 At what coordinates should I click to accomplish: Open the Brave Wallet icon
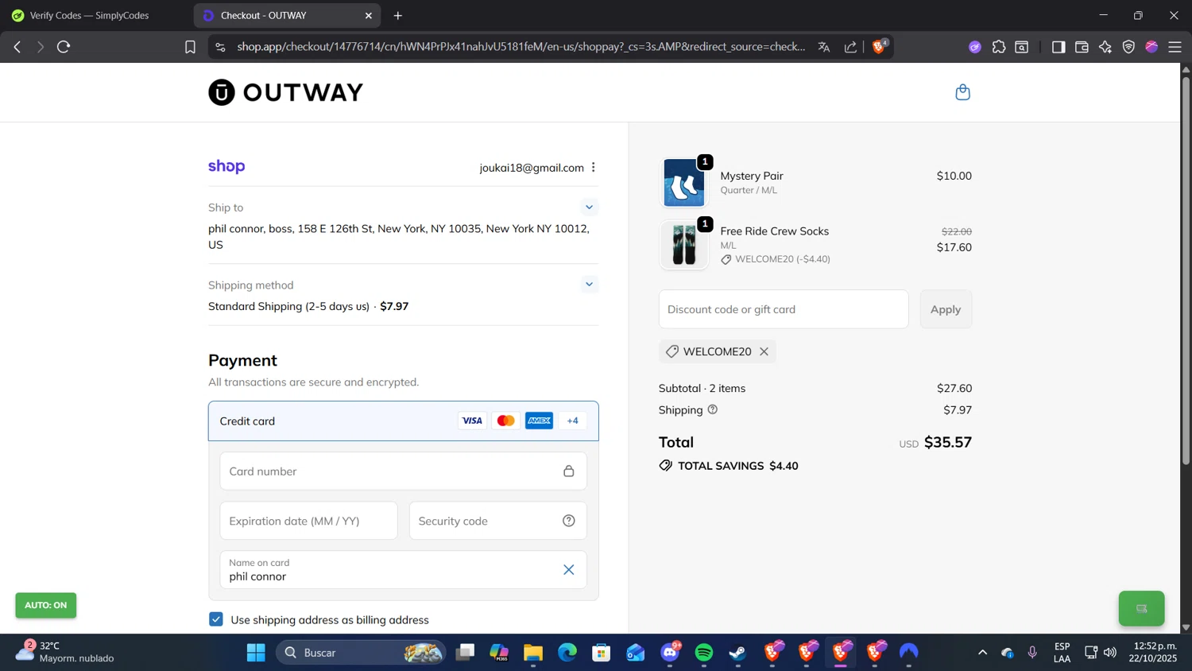1082,47
